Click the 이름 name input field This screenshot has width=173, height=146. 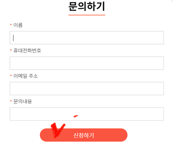pos(87,38)
